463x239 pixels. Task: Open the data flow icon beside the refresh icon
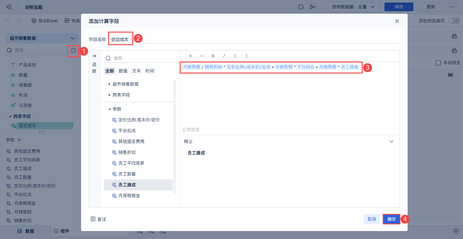point(312,7)
